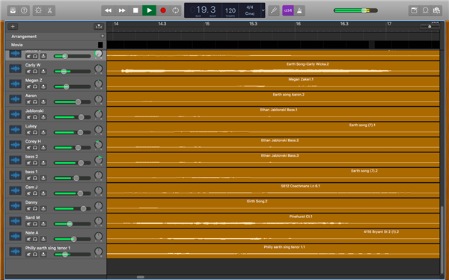Viewport: 449px width, 280px height.
Task: Solo the Nate A track
Action: coord(35,239)
